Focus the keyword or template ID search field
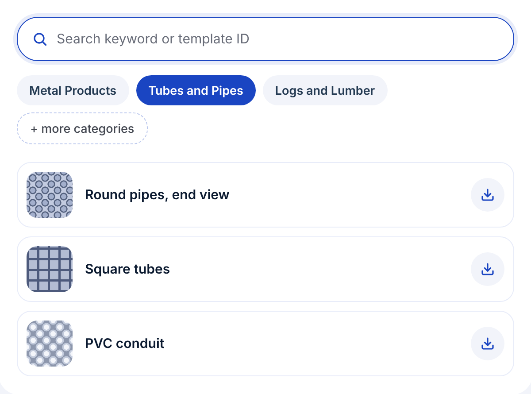The height and width of the screenshot is (394, 531). [265, 39]
